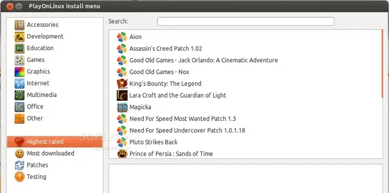Click the Pluto Strikes Back icon
Screen dimensions: 389x193
(x=122, y=142)
